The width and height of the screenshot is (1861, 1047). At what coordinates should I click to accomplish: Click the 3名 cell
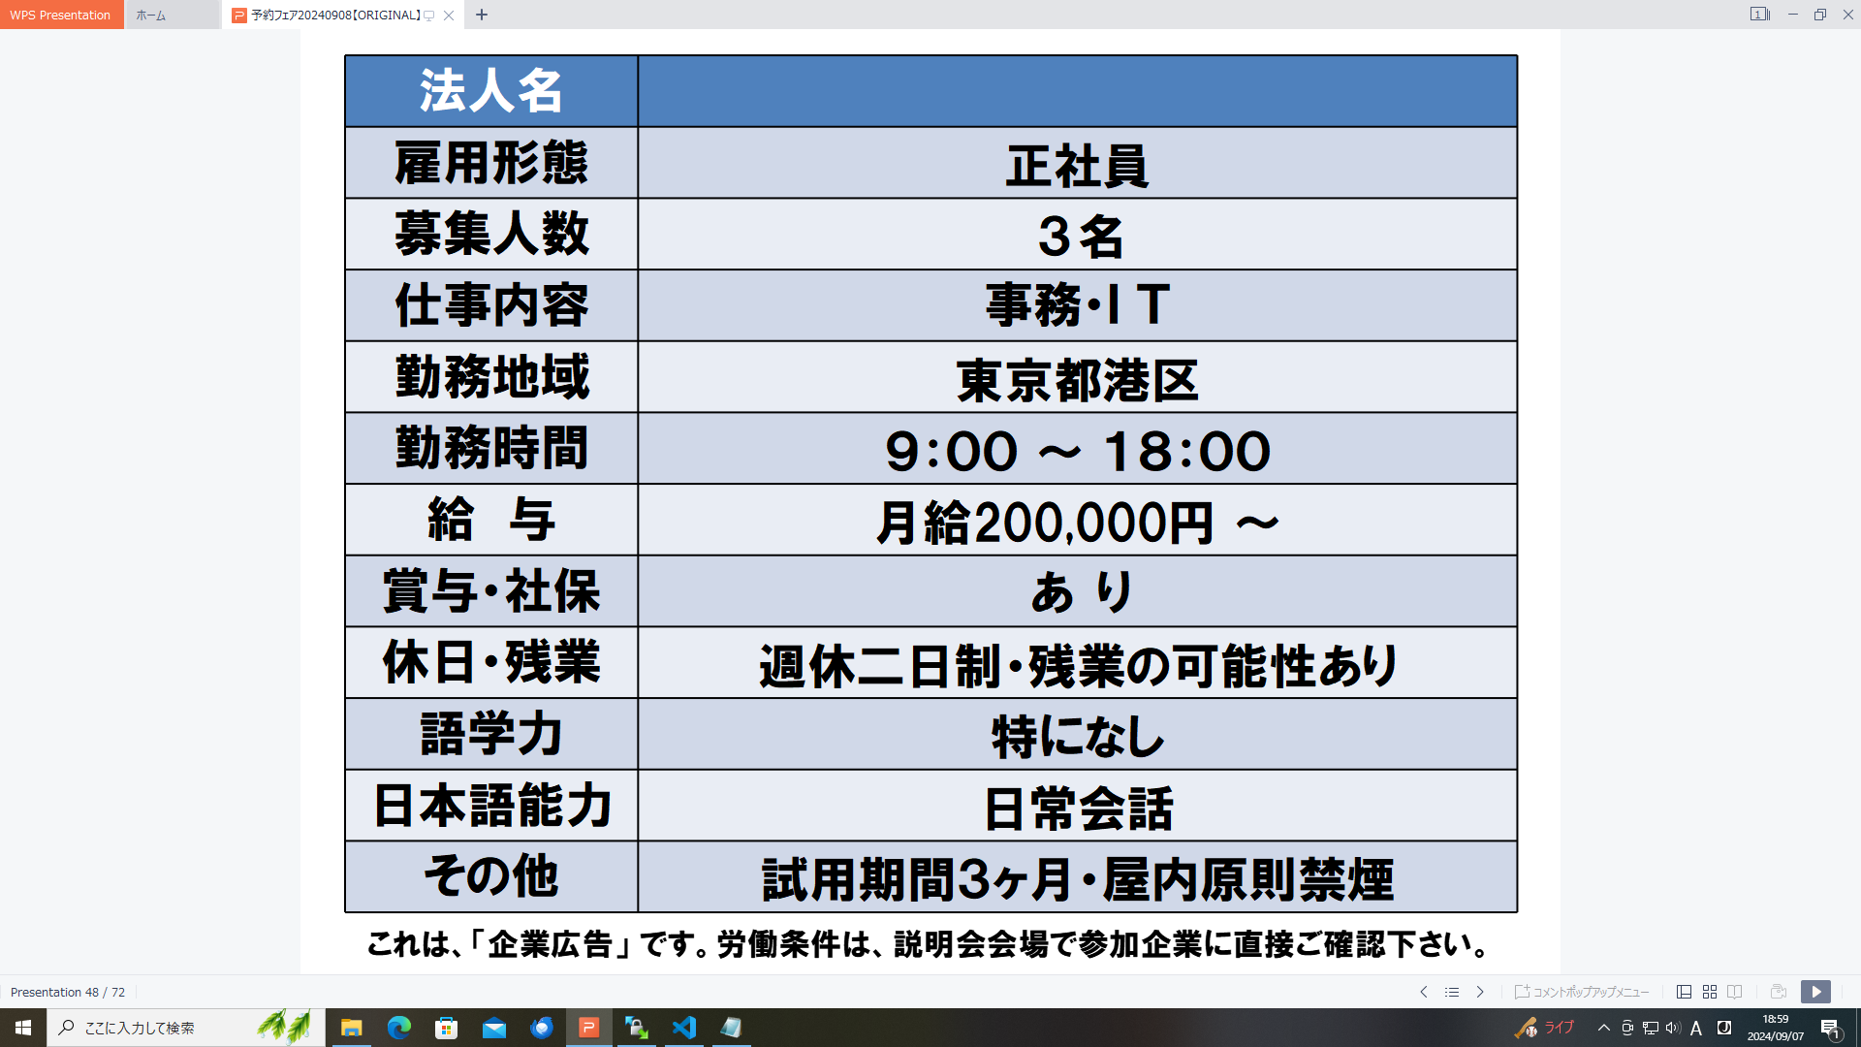point(1077,235)
